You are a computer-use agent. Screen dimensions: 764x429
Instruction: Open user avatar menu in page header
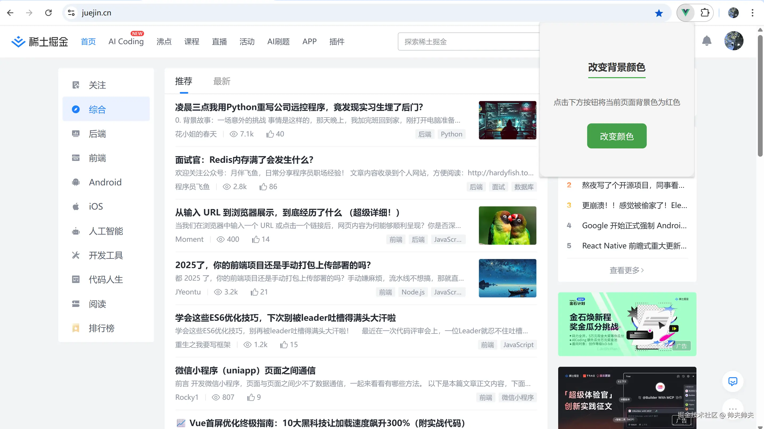click(733, 41)
